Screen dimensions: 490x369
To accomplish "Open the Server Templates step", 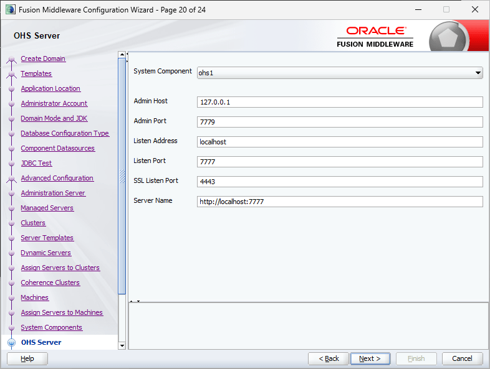I will click(x=47, y=238).
